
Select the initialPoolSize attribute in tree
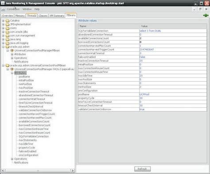tap(26, 80)
